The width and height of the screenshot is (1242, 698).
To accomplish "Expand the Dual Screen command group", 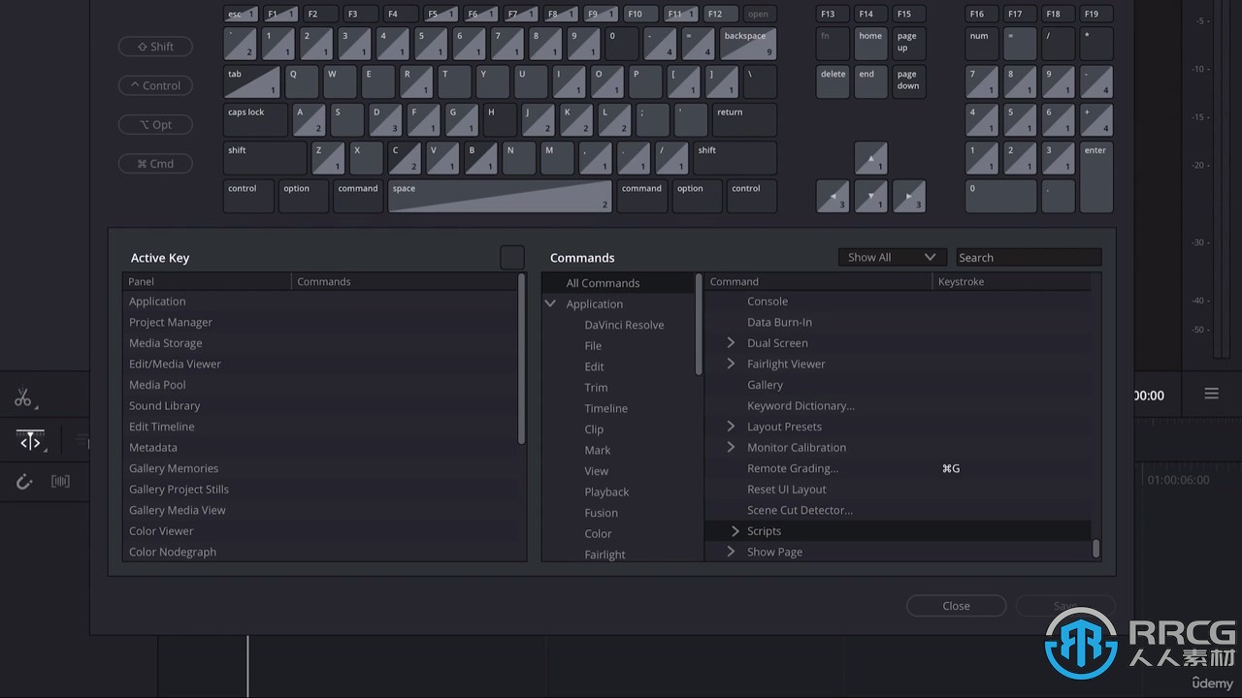I will (731, 343).
